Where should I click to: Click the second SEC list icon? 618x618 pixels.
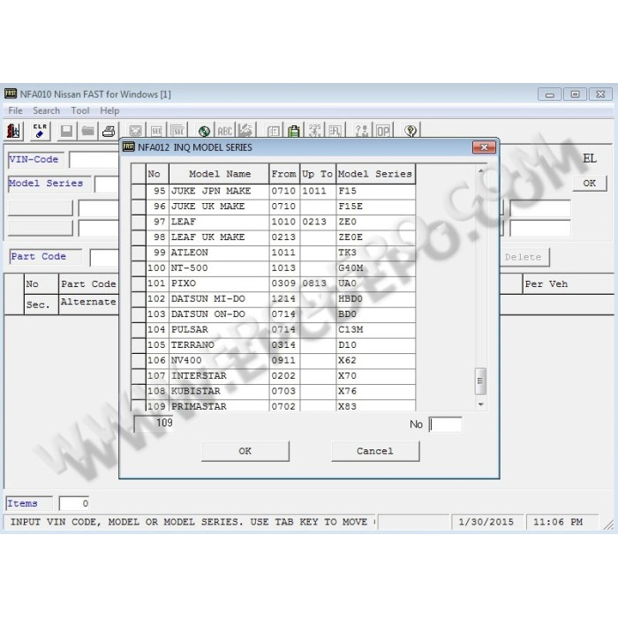coord(177,131)
